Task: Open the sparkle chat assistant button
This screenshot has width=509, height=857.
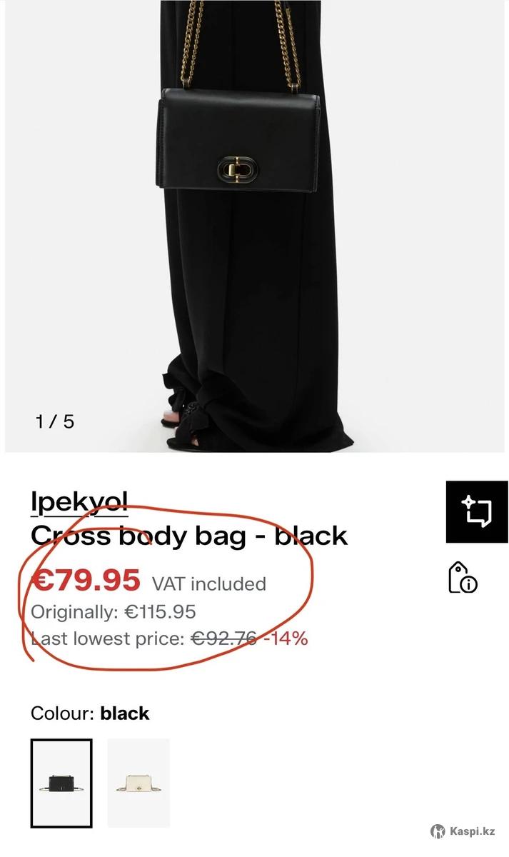Action: click(x=477, y=512)
